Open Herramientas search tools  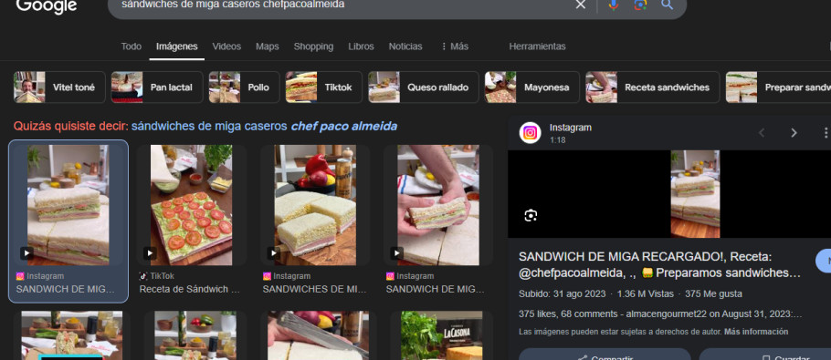tap(537, 46)
